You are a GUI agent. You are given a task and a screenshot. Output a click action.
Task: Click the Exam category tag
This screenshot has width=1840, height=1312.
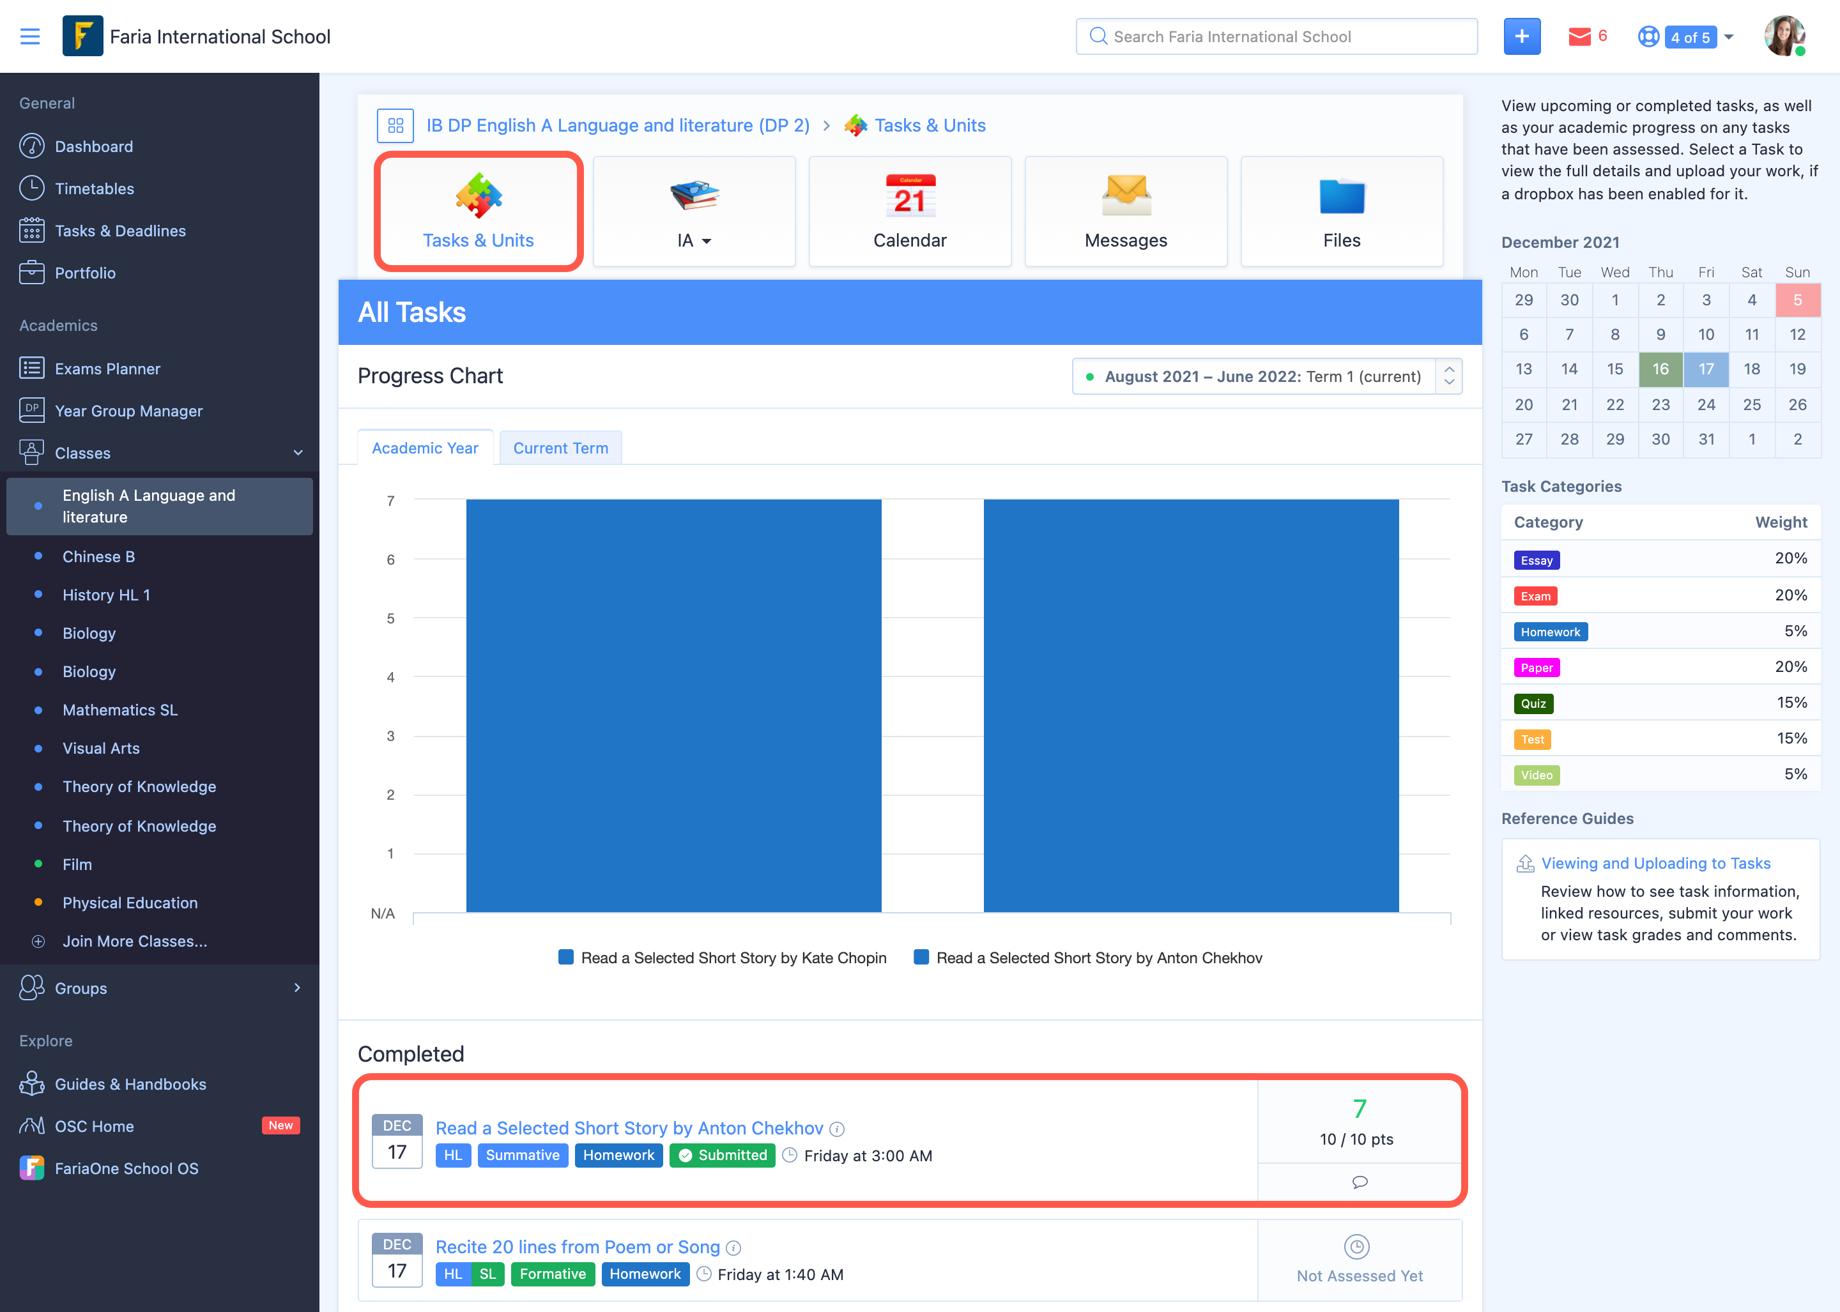[1535, 596]
